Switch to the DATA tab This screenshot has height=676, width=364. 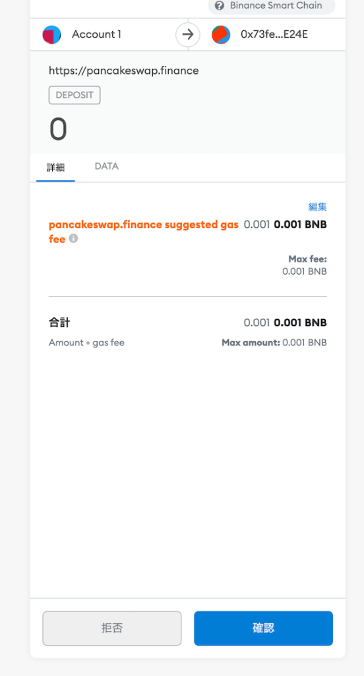[x=106, y=166]
